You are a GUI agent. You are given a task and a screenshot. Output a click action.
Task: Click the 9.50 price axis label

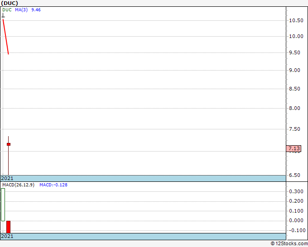click(294, 52)
